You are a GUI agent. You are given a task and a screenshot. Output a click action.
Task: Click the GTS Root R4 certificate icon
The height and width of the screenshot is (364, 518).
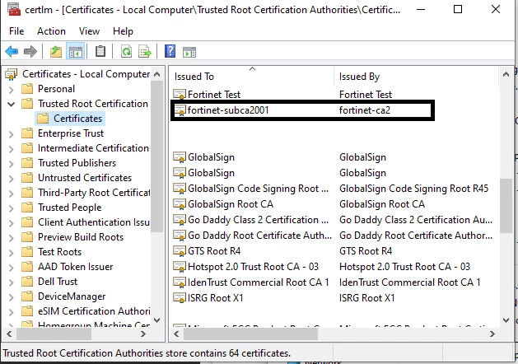(x=180, y=250)
